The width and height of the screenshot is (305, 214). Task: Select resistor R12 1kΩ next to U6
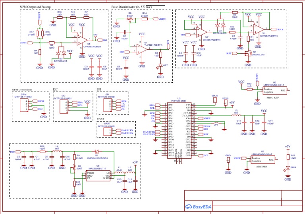click(x=249, y=89)
